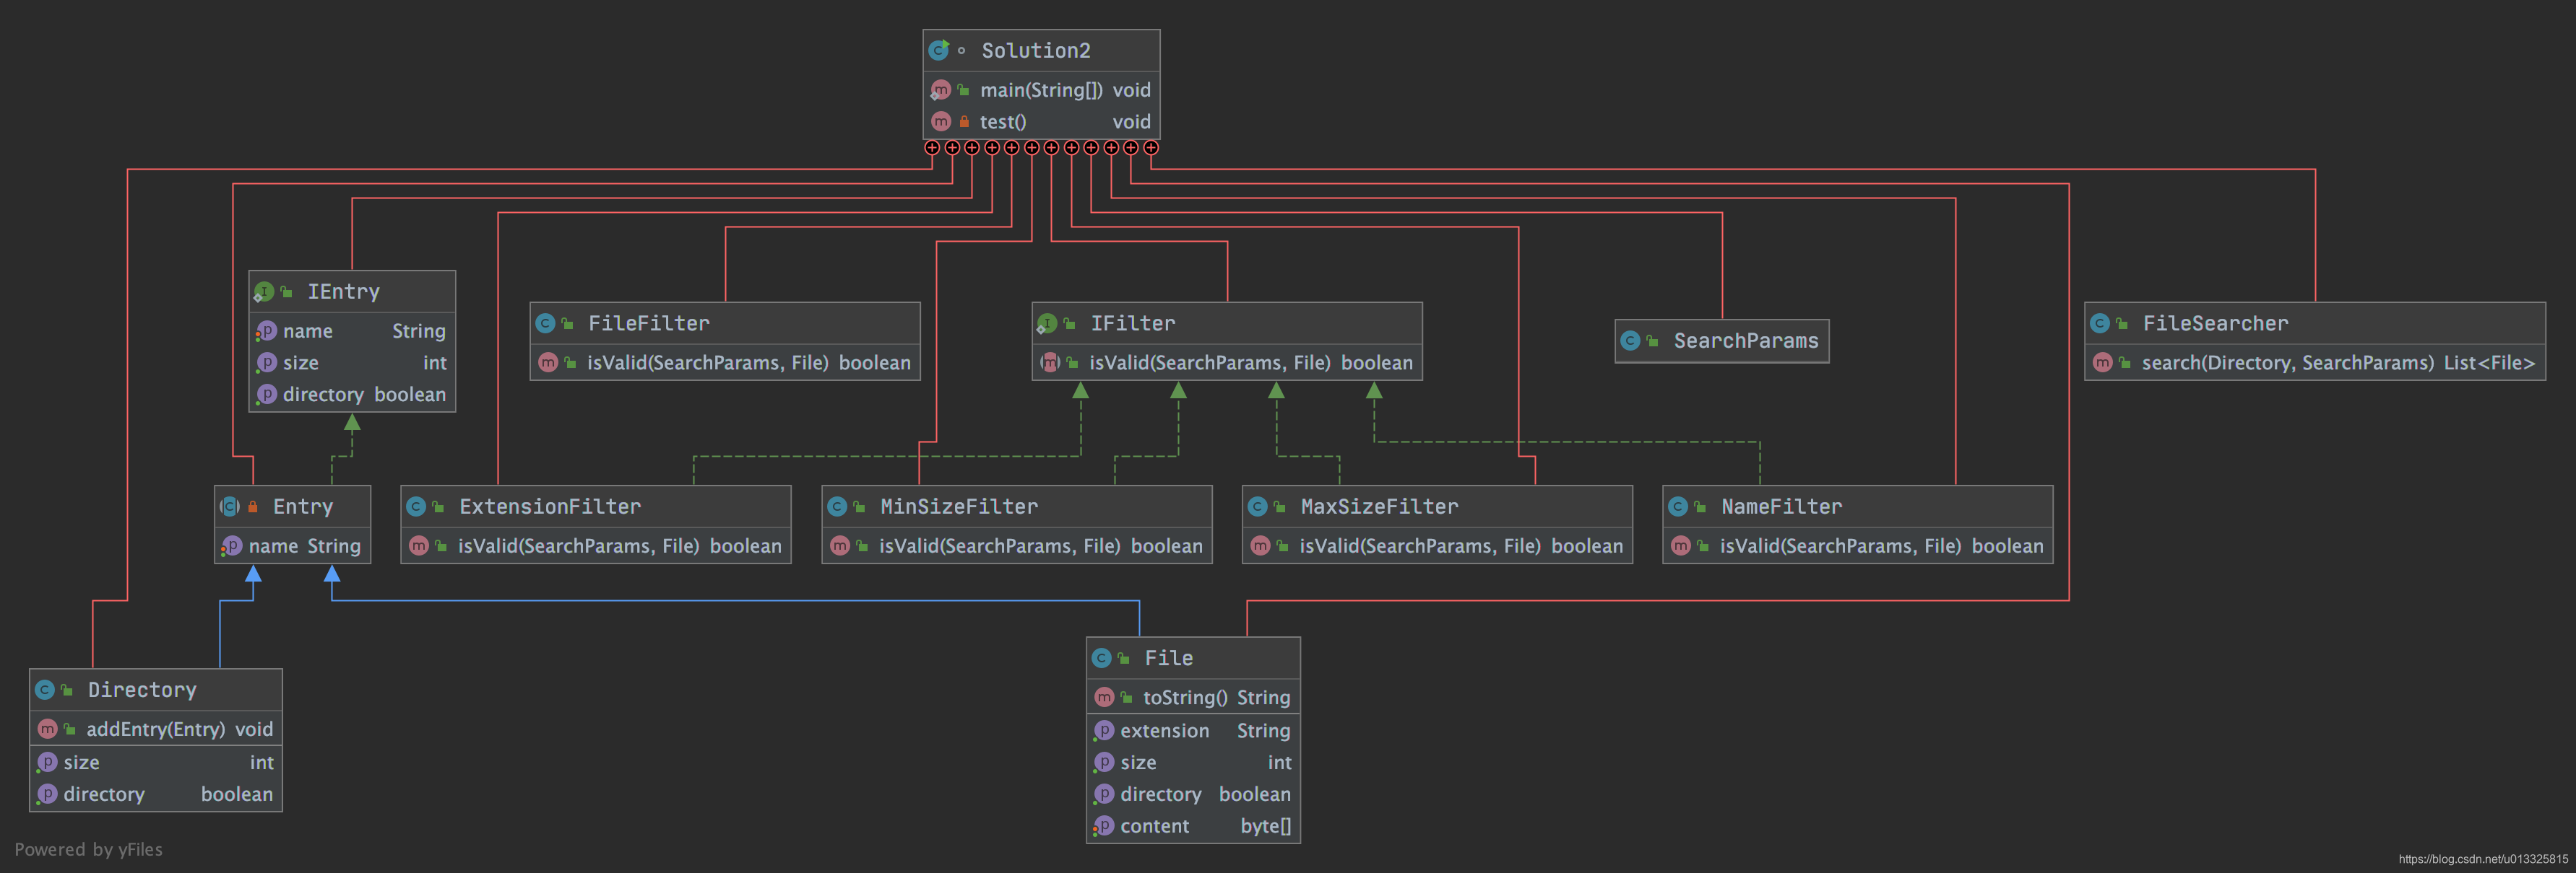2576x873 pixels.
Task: Select the FileFilter class header
Action: point(724,324)
